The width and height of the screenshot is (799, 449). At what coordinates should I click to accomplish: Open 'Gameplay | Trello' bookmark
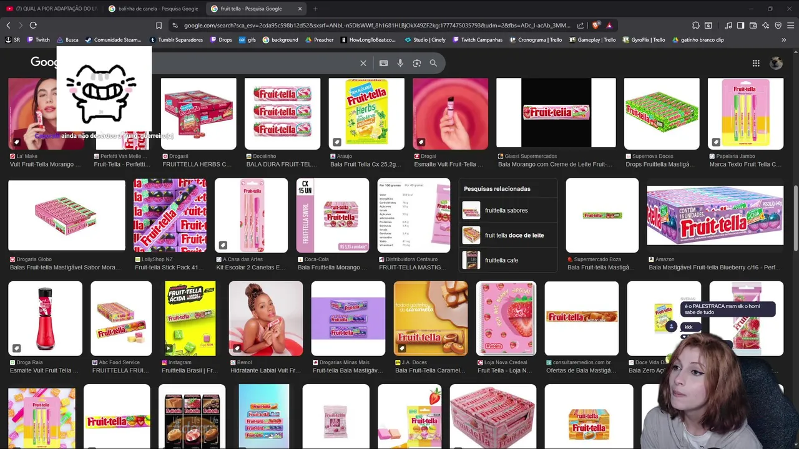[x=592, y=40]
